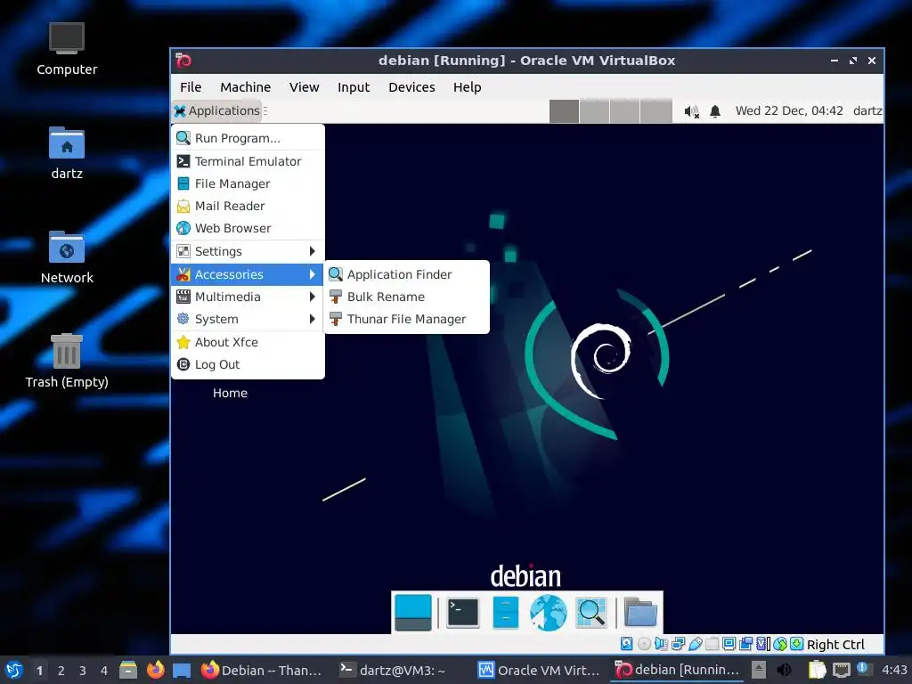This screenshot has height=684, width=912.
Task: Click the guest clock showing Wed 22 Dec
Action: pos(789,110)
